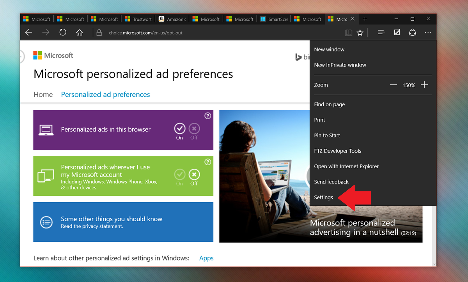Image resolution: width=468 pixels, height=282 pixels.
Task: Share the current page
Action: click(x=412, y=32)
